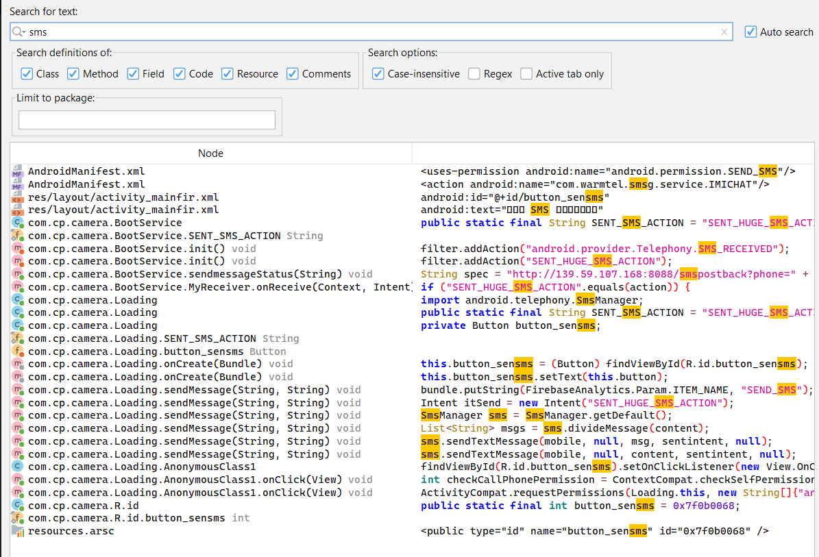
Task: Select the button_sensms = 0x7f0b0068 code line
Action: click(413, 506)
